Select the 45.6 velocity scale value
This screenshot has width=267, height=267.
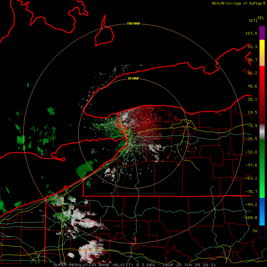[x=252, y=86]
